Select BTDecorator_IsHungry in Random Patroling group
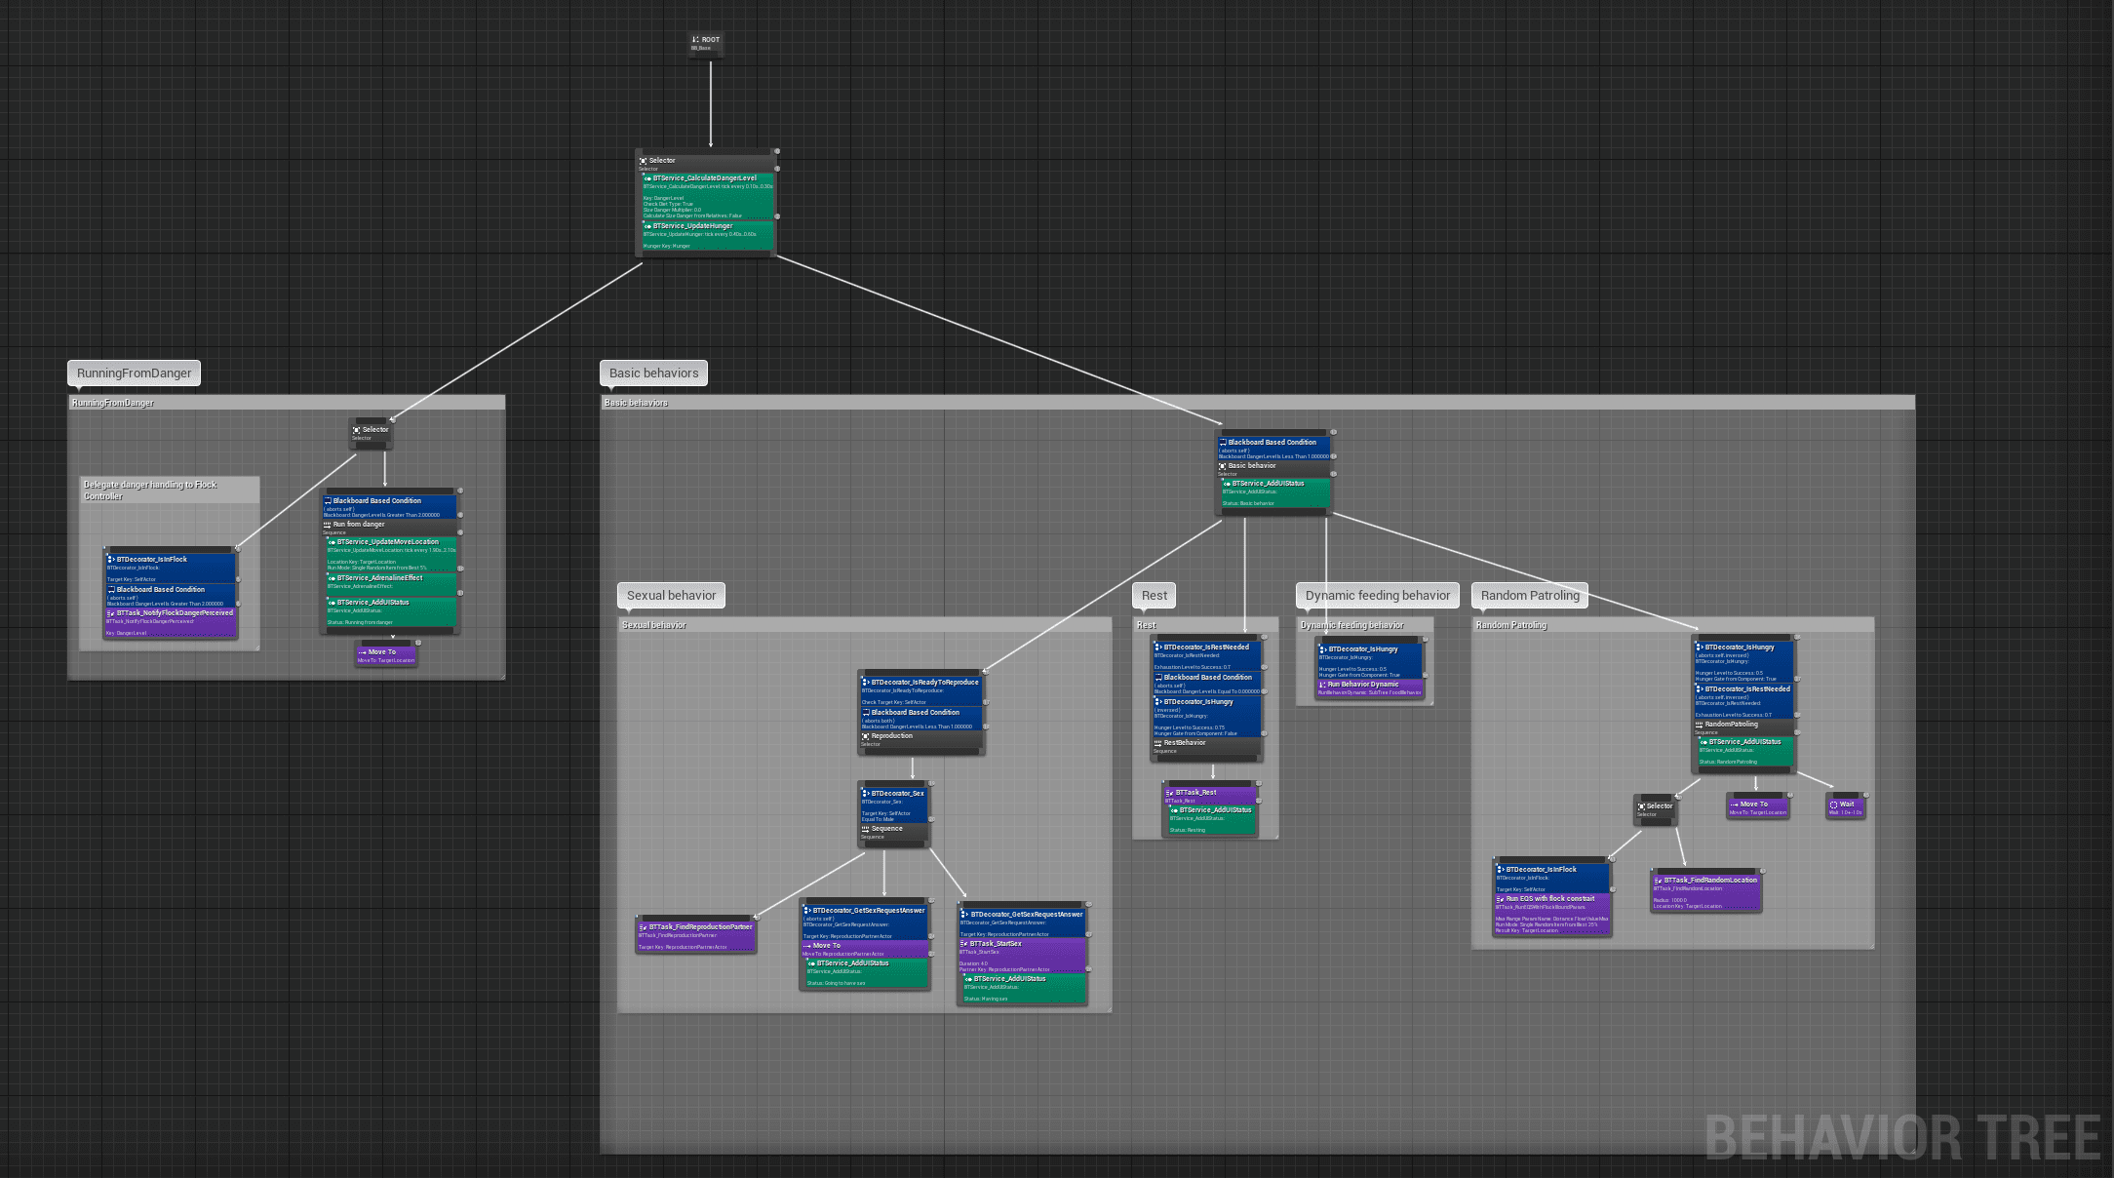 [x=1745, y=662]
